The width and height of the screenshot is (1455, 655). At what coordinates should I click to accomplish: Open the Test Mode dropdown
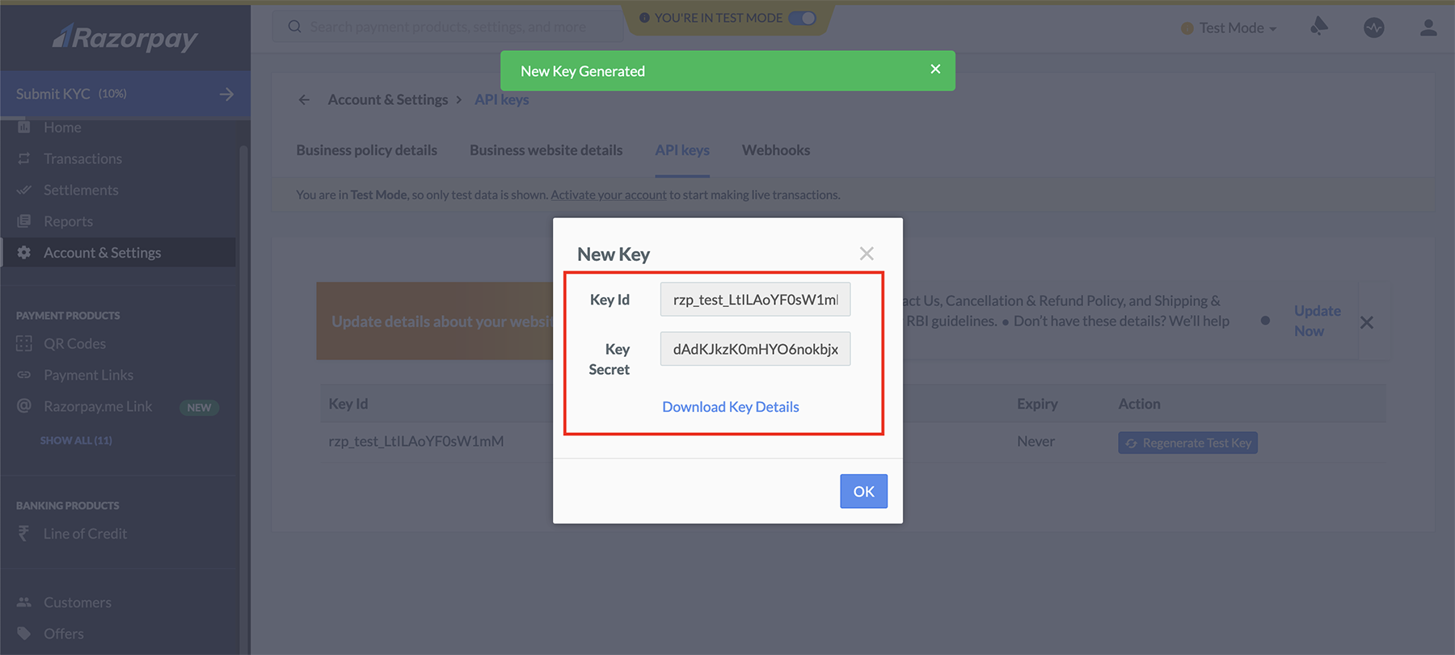click(1229, 28)
